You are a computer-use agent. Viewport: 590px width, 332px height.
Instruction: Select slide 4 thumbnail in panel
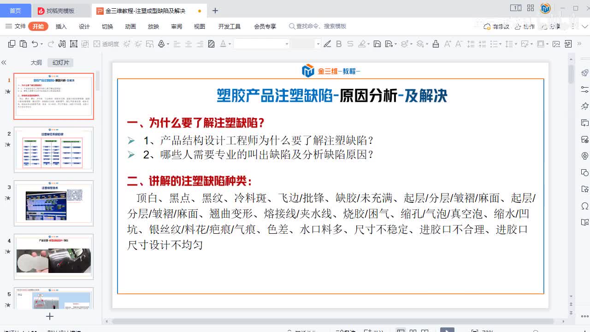(54, 256)
